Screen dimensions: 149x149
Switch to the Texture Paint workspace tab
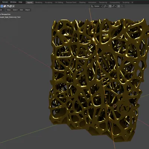click(71, 2)
